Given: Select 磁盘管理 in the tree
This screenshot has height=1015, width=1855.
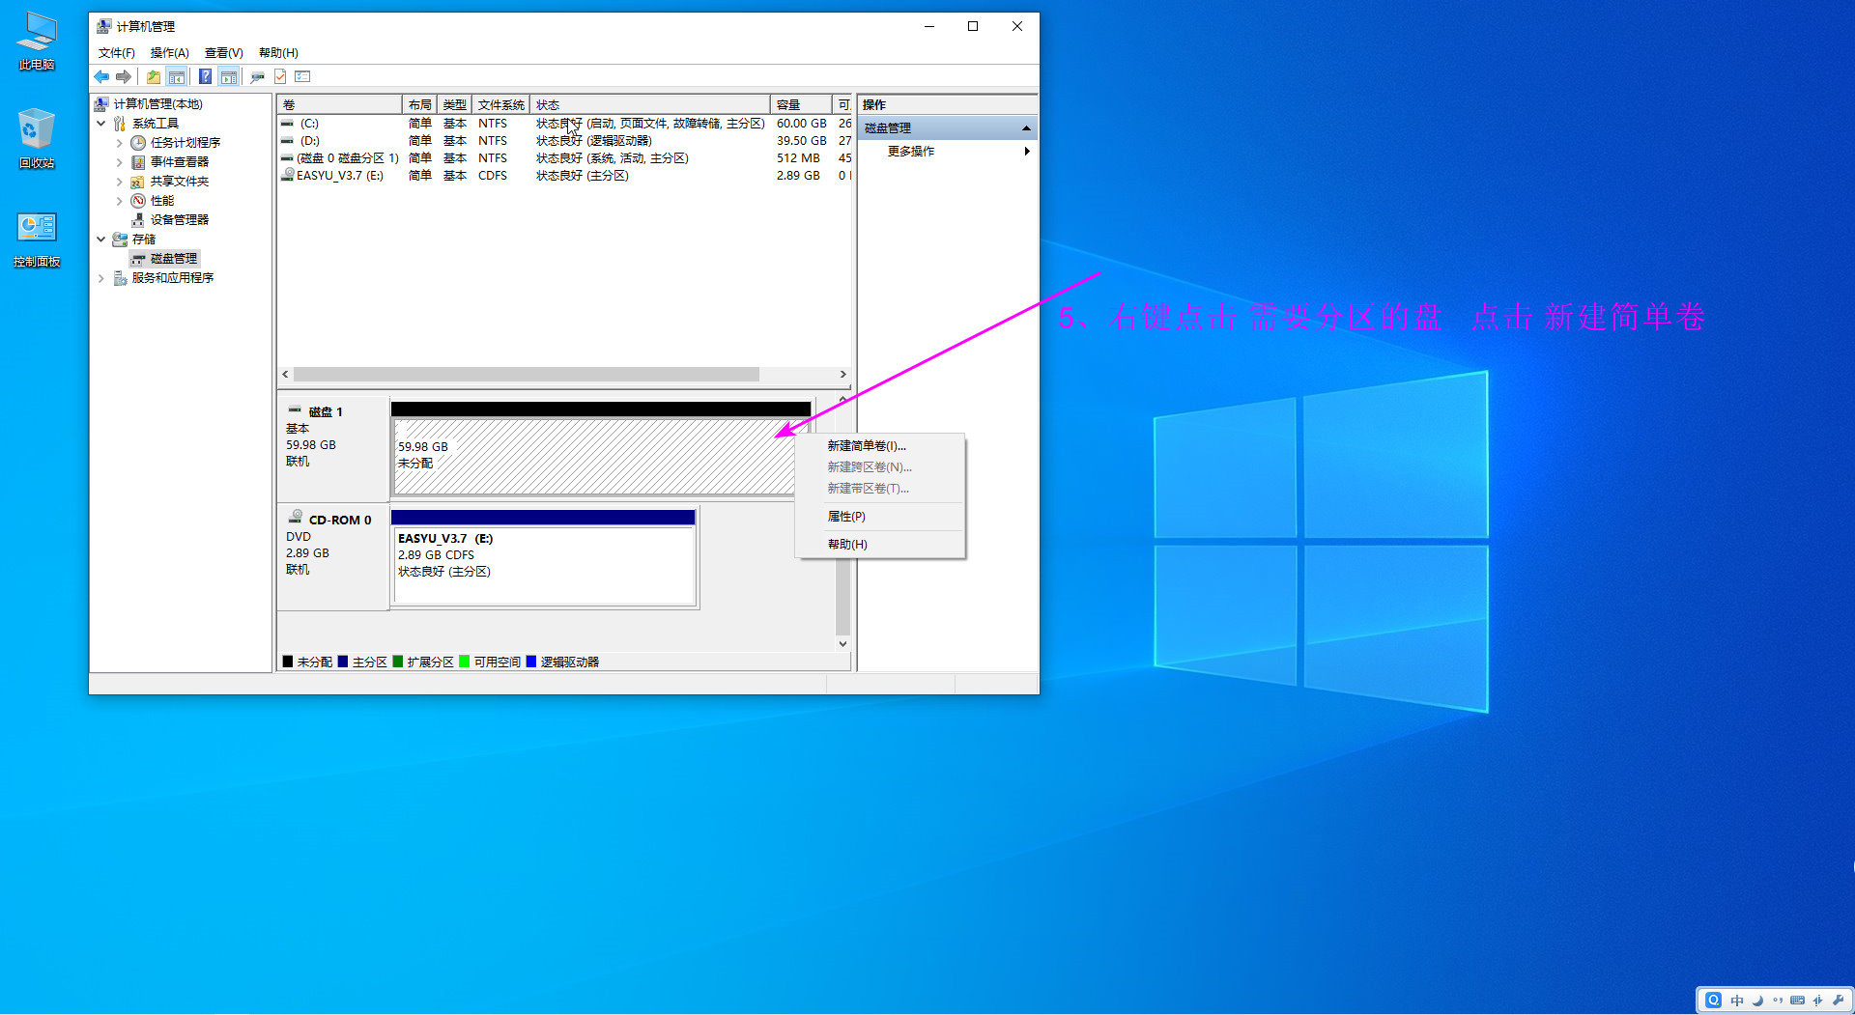Looking at the screenshot, I should click(173, 259).
